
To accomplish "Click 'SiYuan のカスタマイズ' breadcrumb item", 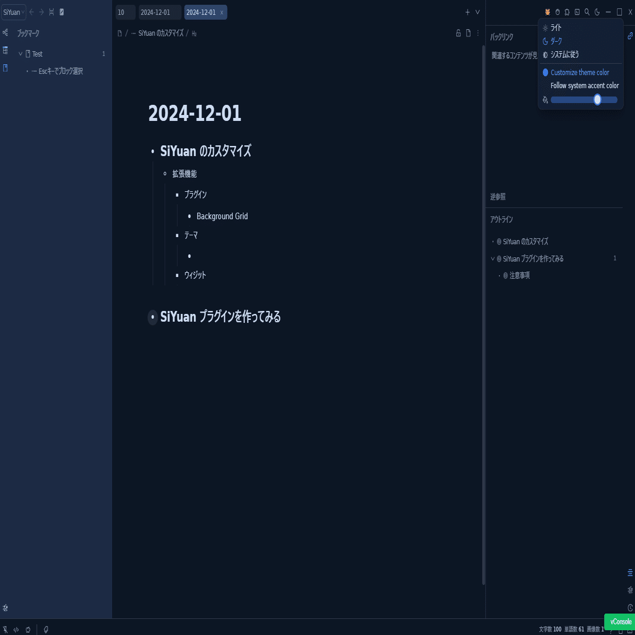I will point(161,33).
